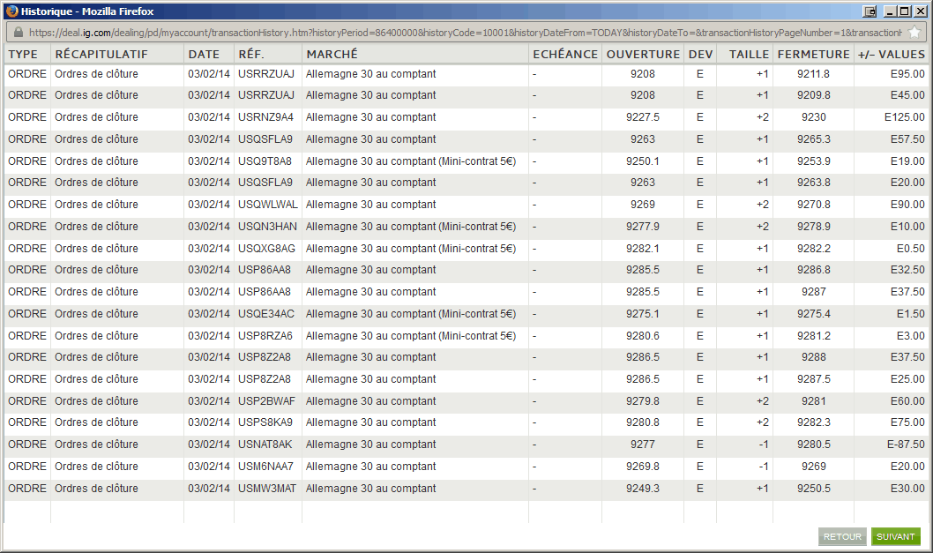The width and height of the screenshot is (933, 553).
Task: Click the RÉCAPITULATIF column header
Action: 101,54
